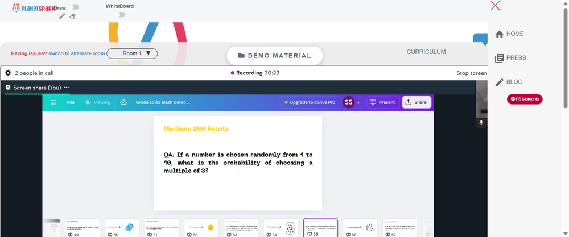Click switch to alternate room link
Viewport: 569px width, 237px height.
77,53
